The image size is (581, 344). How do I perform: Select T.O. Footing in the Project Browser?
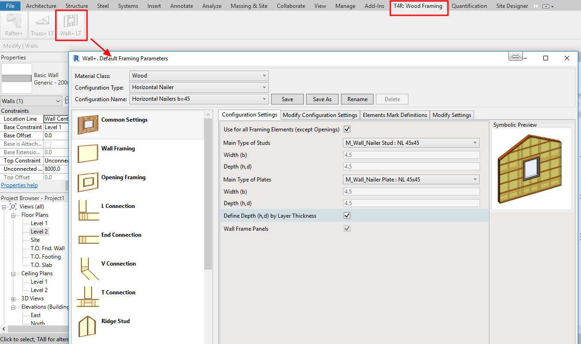[46, 257]
